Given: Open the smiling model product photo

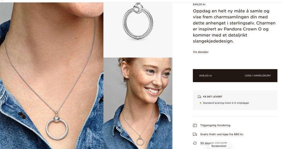Looking at the screenshot, I should (138, 103).
